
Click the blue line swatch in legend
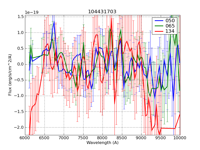coord(158,21)
